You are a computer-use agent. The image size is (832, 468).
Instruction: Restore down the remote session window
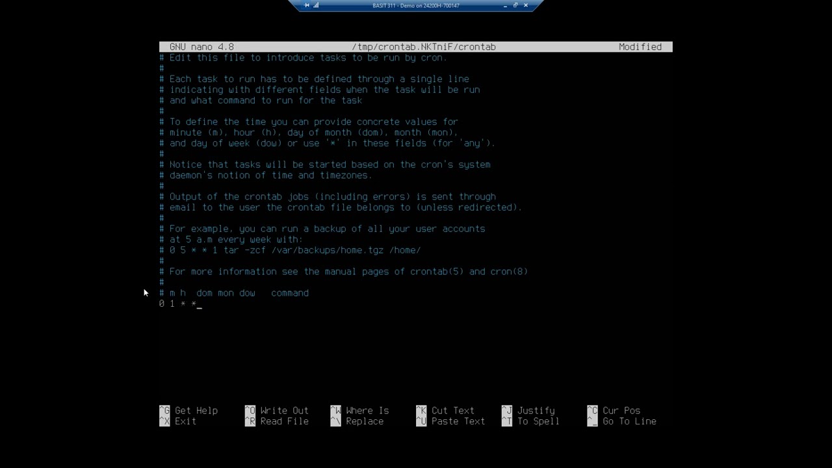515,5
